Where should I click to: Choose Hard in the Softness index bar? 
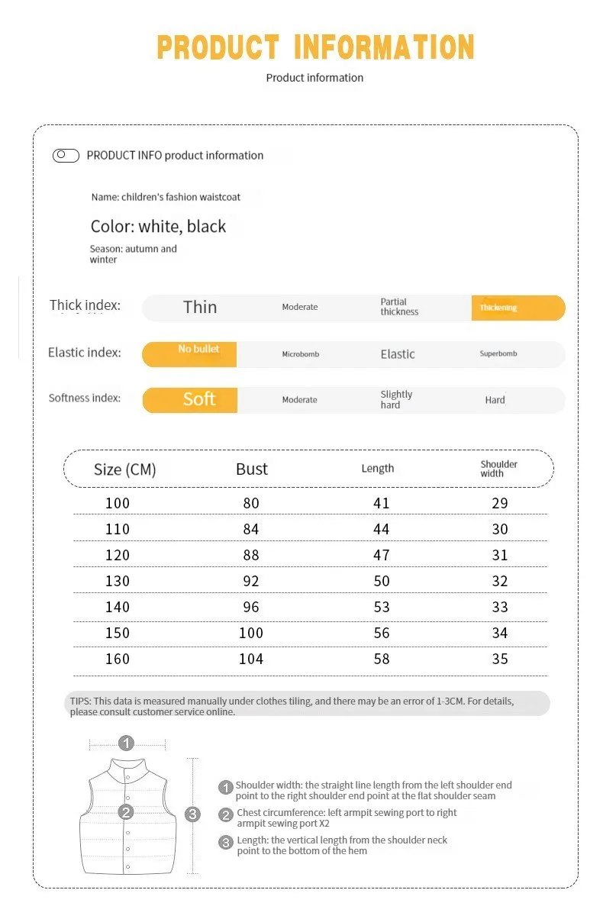tap(495, 400)
